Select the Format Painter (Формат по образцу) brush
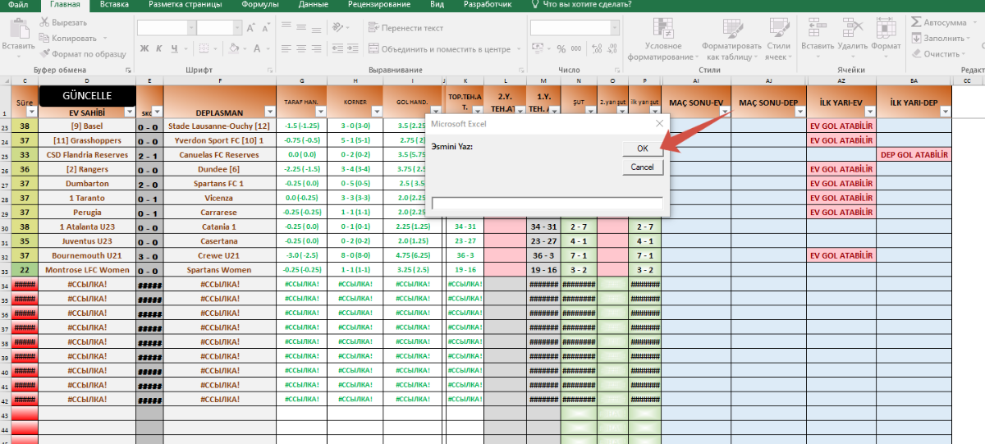985x444 pixels. [45, 53]
